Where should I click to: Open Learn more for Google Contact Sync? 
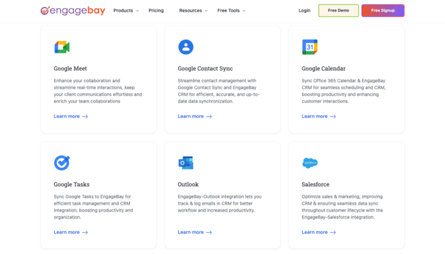point(194,116)
